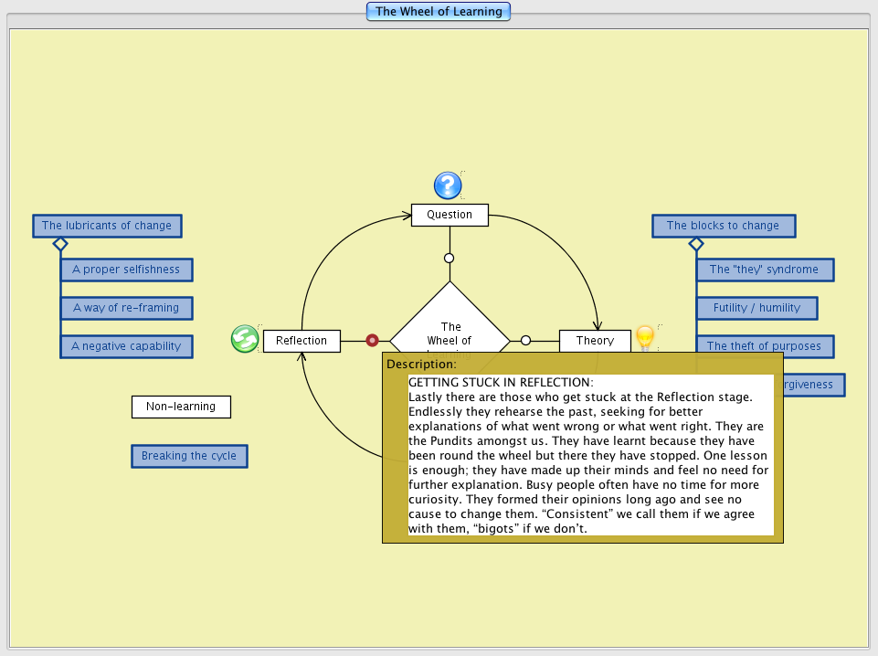
Task: Expand the diamond under lubricants of change
Action: tap(60, 244)
